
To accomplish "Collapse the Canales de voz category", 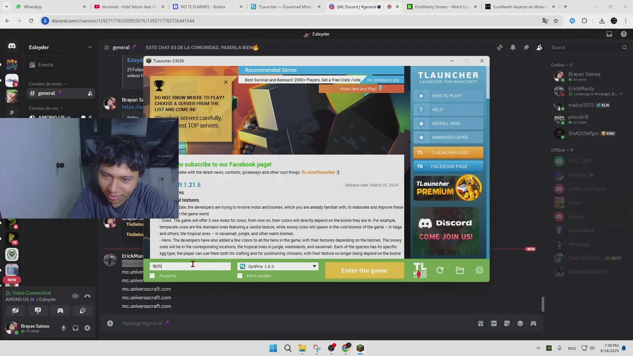I will click(x=45, y=108).
